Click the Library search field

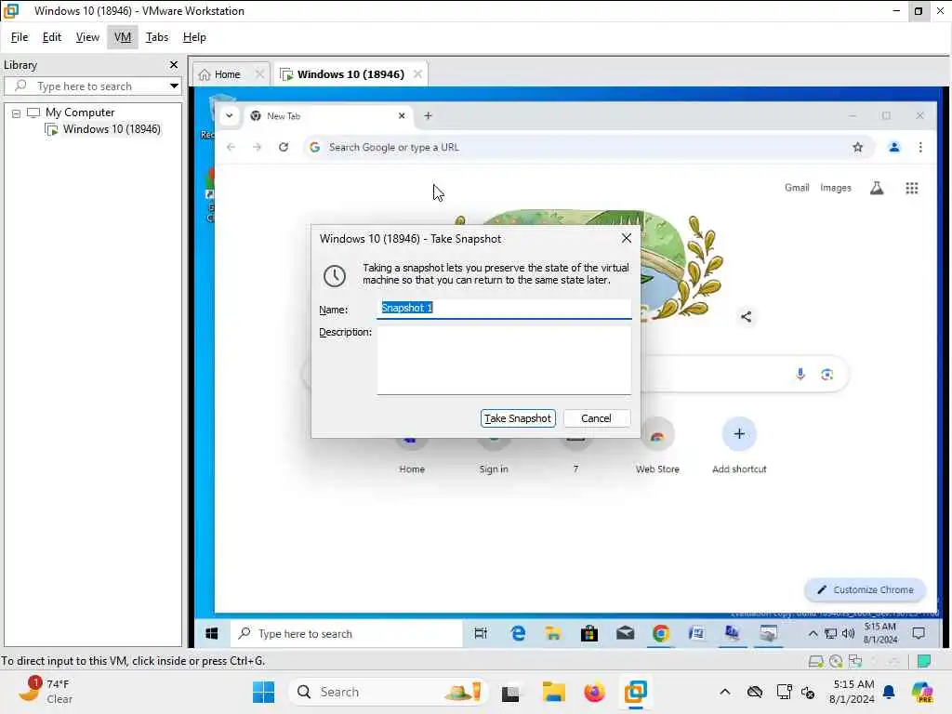point(91,86)
